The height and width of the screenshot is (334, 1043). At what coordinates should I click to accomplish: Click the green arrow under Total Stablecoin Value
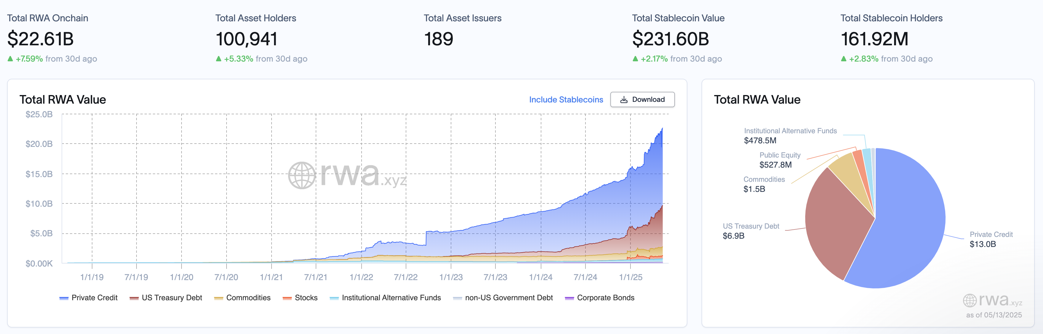click(x=635, y=59)
